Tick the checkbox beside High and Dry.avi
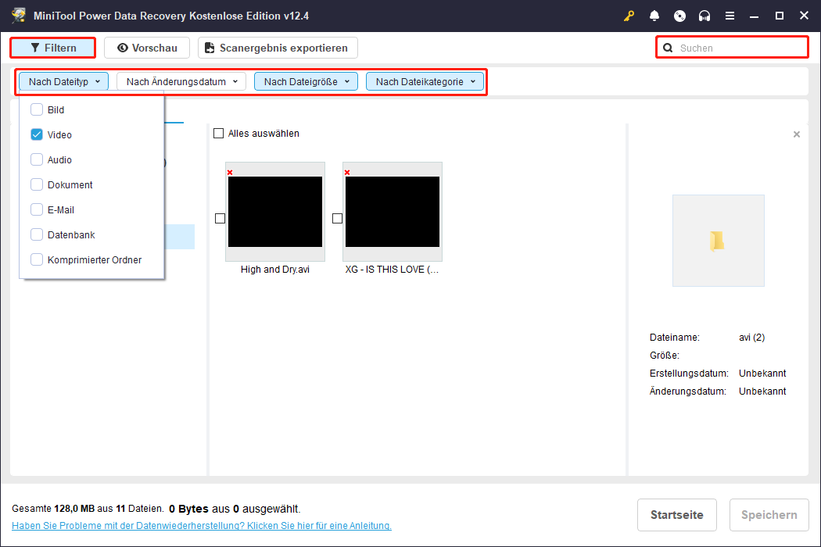Screen dimensions: 821x547 [x=220, y=218]
